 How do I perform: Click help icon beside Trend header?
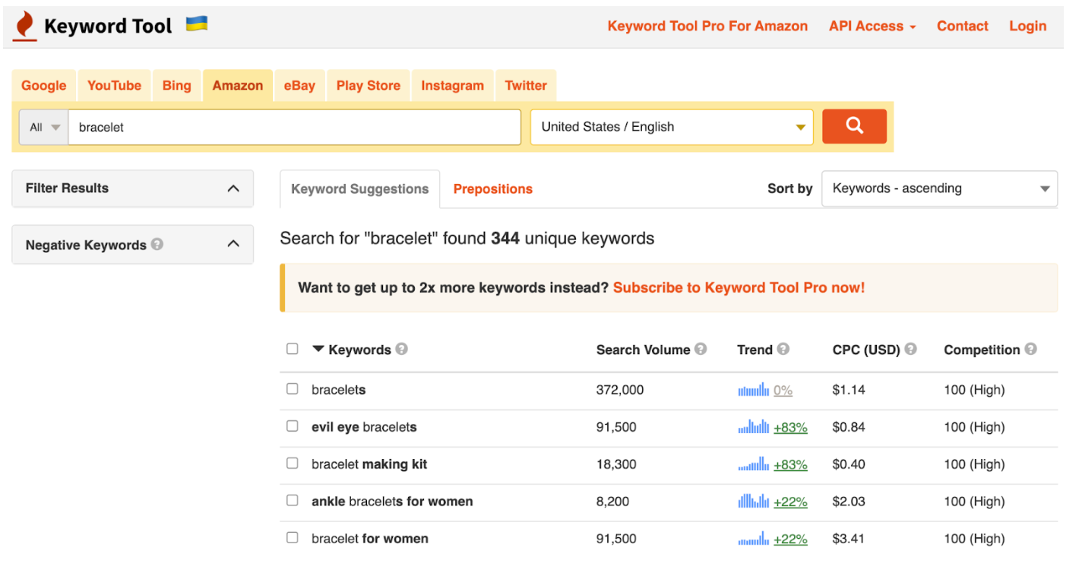click(783, 349)
